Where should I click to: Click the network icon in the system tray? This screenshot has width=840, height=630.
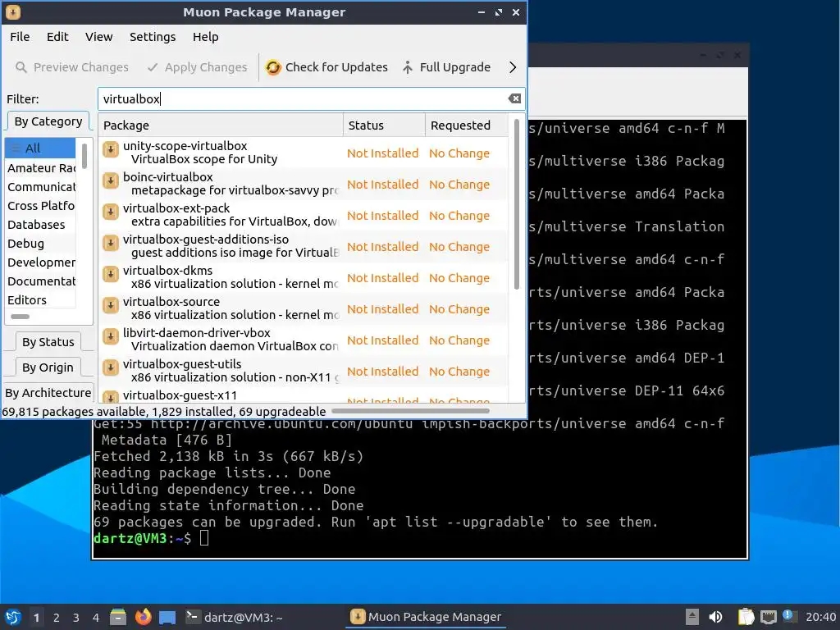[x=768, y=617]
